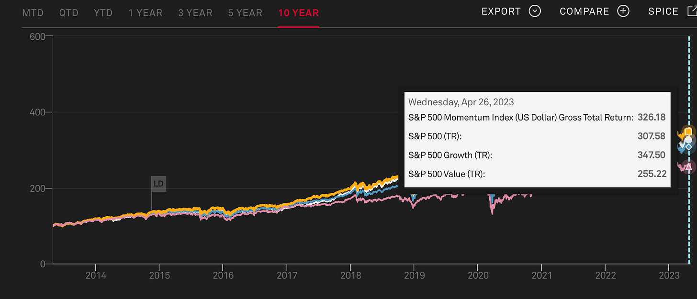Image resolution: width=697 pixels, height=299 pixels.
Task: Select the QTD time range tab
Action: click(x=69, y=13)
